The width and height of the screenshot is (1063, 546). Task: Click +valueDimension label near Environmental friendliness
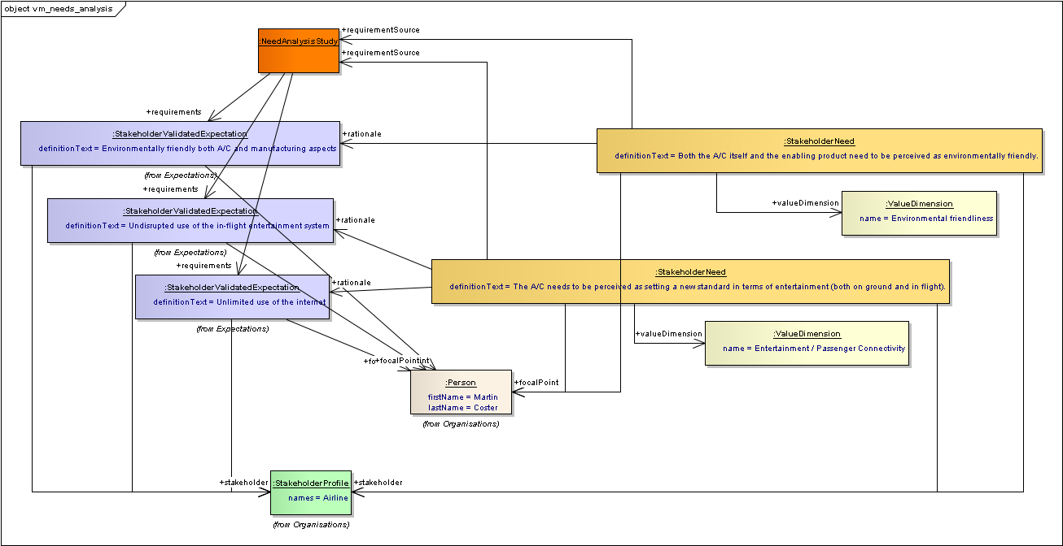click(x=804, y=203)
